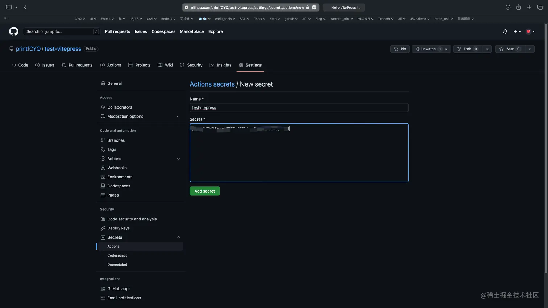Open the Star lists dropdown
Screen dimensions: 548x308
tap(530, 49)
